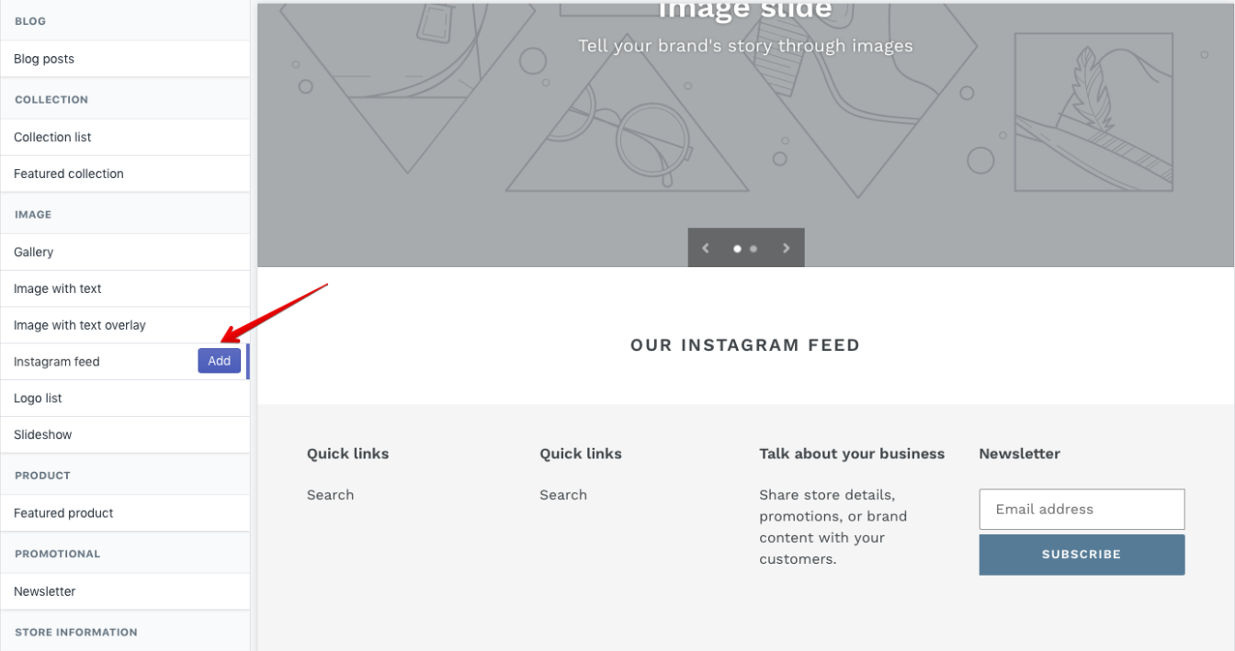Choose the Slideshow section
Viewport: 1235px width, 651px height.
click(x=125, y=435)
